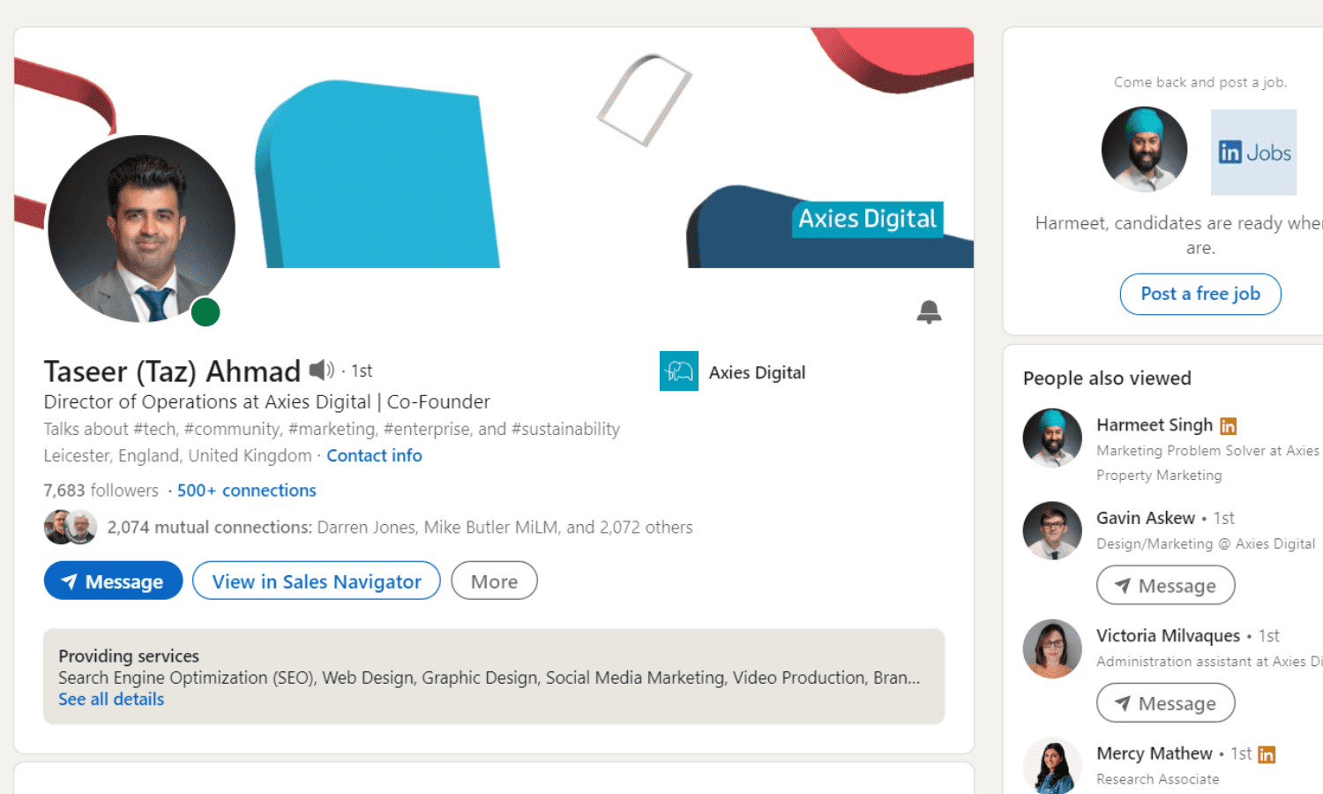Click the Taseer (Taz) Ahmad name heading

click(172, 371)
